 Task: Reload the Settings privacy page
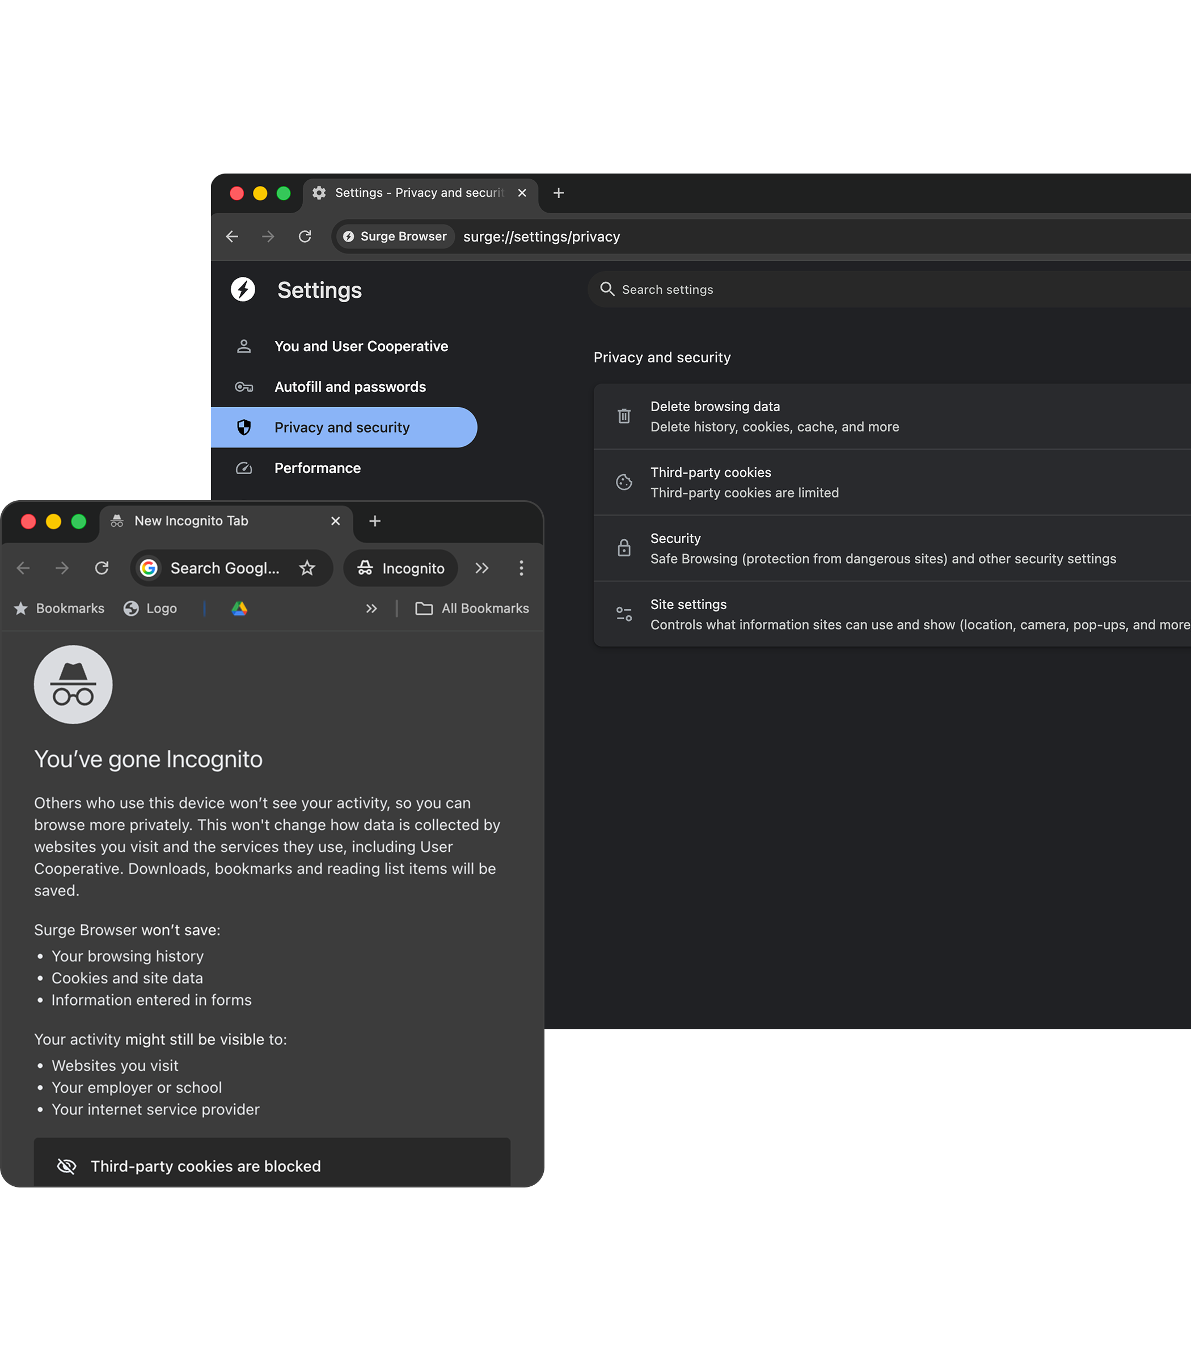pos(305,236)
